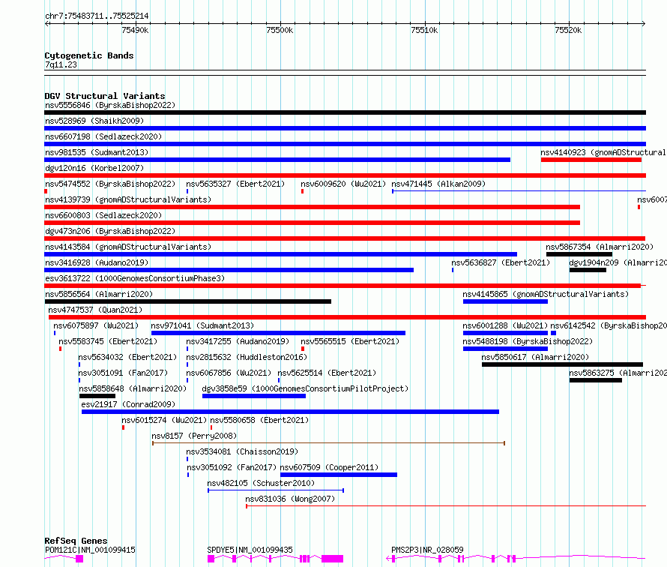Image resolution: width=667 pixels, height=567 pixels.
Task: Open nsv6067856 (Wu2021) label
Action: click(229, 373)
